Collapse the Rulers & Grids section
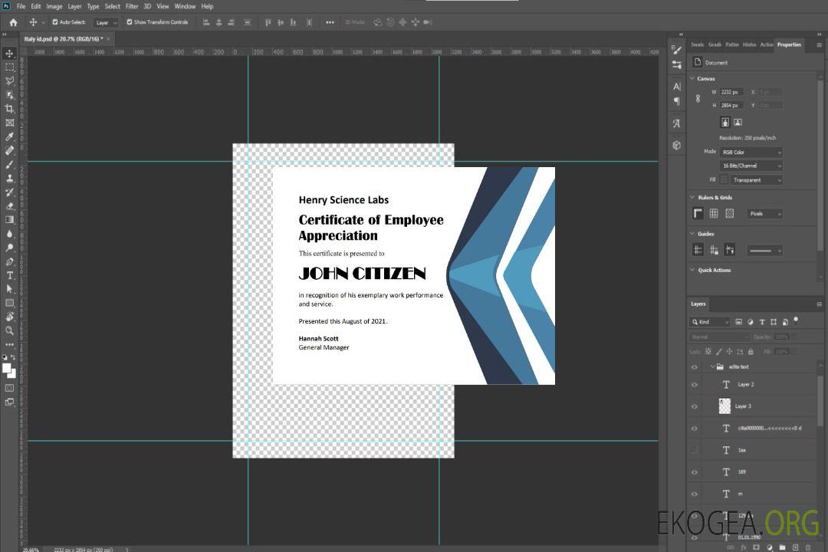The image size is (828, 552). 693,198
